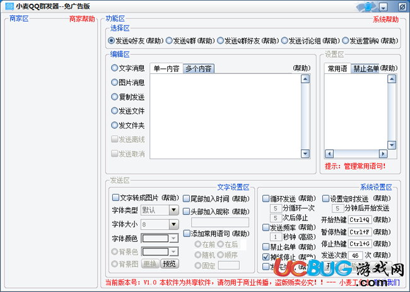
Task: Select the 复制发送 radio option
Action: 114,97
